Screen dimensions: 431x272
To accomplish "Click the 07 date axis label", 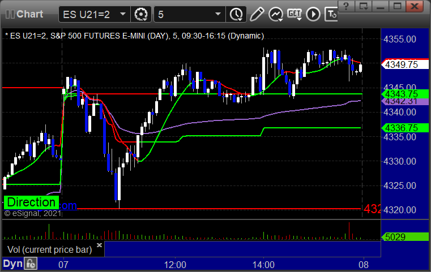I will 63,265.
